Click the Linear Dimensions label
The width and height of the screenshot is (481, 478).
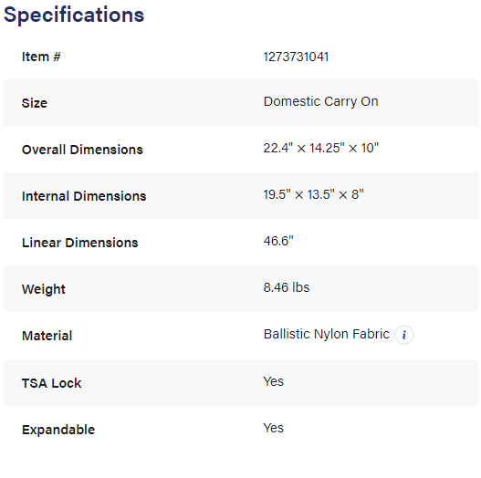coord(79,243)
